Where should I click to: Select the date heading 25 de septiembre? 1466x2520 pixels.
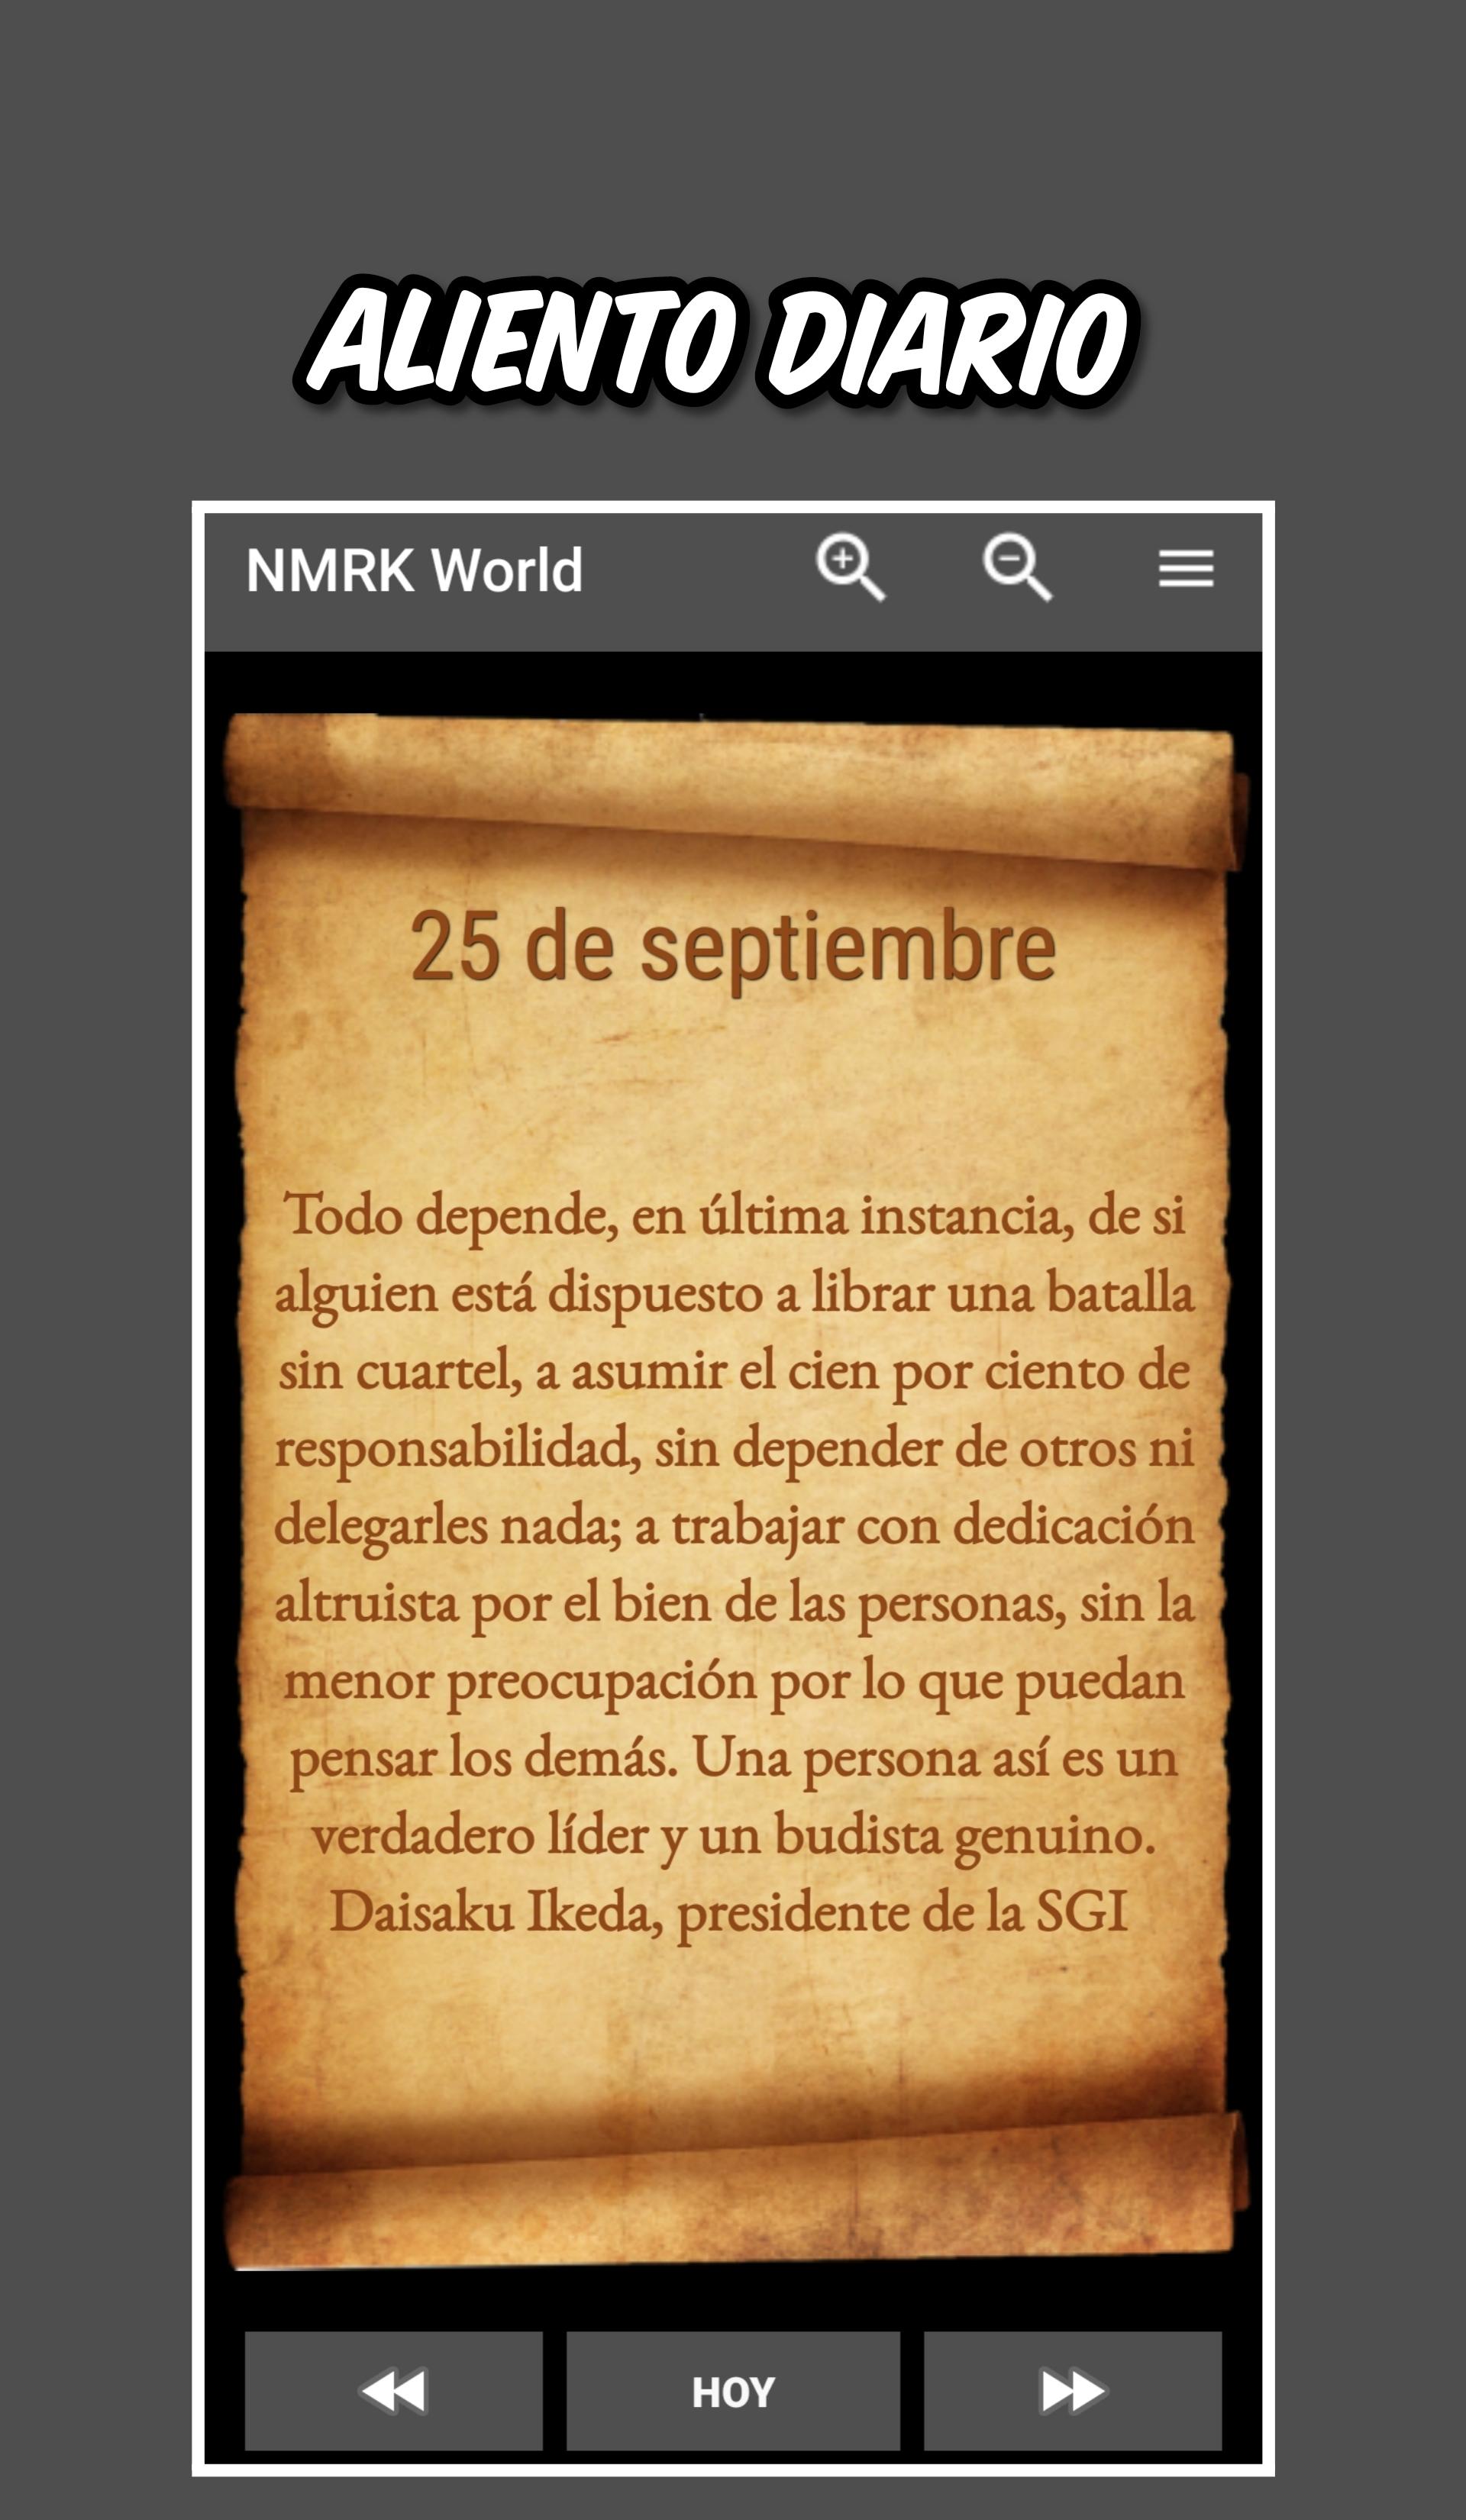click(x=733, y=948)
